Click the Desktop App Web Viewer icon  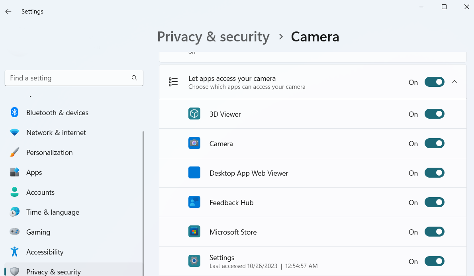tap(194, 173)
